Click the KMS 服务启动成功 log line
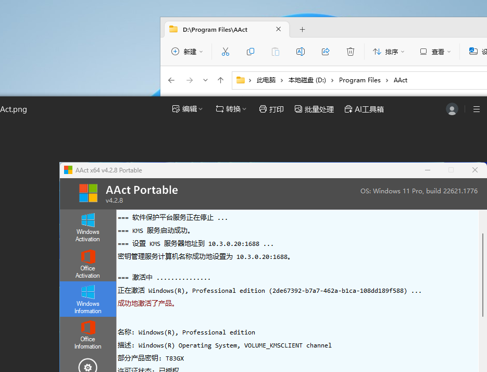 (x=154, y=231)
